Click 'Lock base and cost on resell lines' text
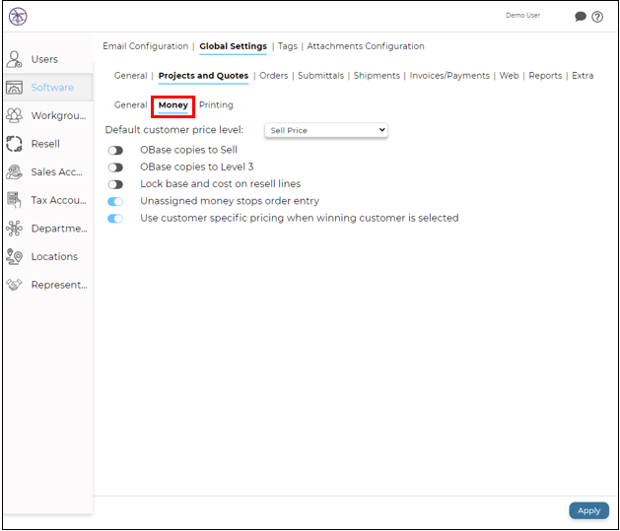This screenshot has width=620, height=531. tap(221, 184)
